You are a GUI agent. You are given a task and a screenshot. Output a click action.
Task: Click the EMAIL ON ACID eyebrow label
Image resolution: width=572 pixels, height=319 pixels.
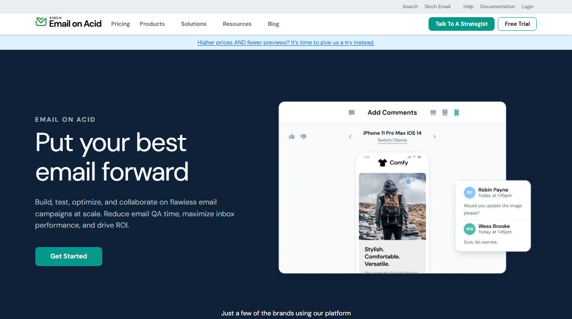click(x=65, y=119)
